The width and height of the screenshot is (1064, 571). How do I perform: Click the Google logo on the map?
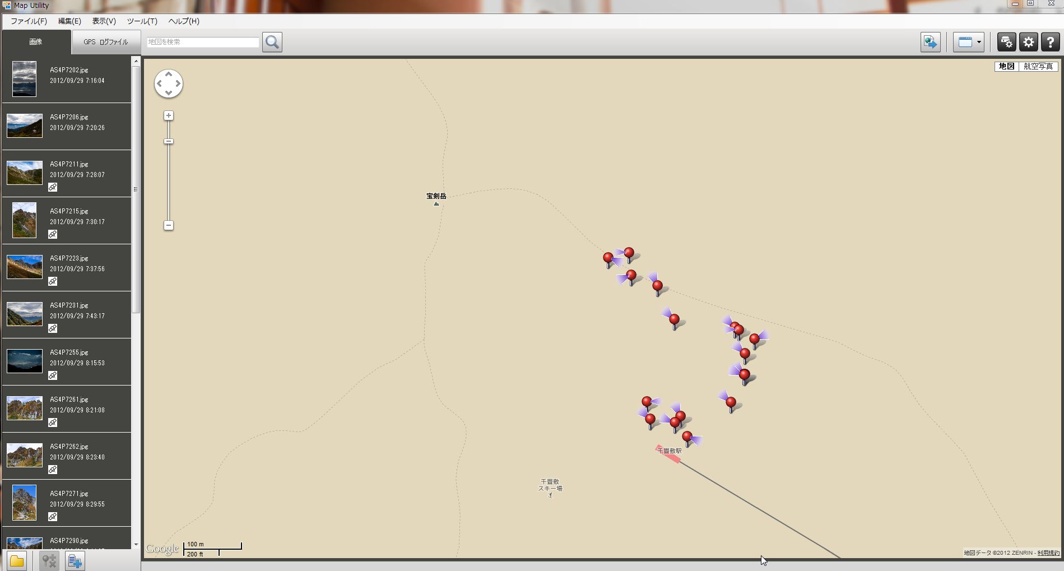point(162,549)
